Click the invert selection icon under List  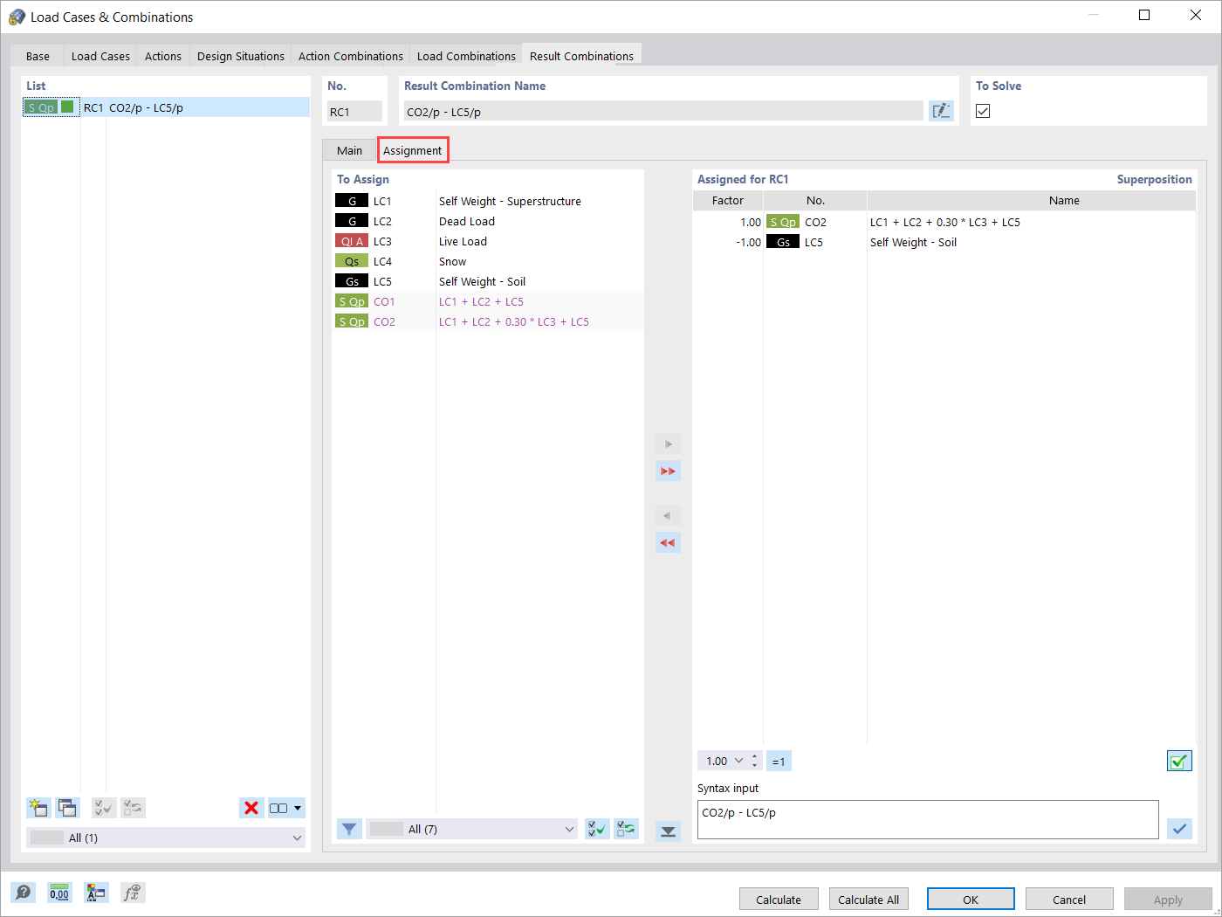[133, 808]
